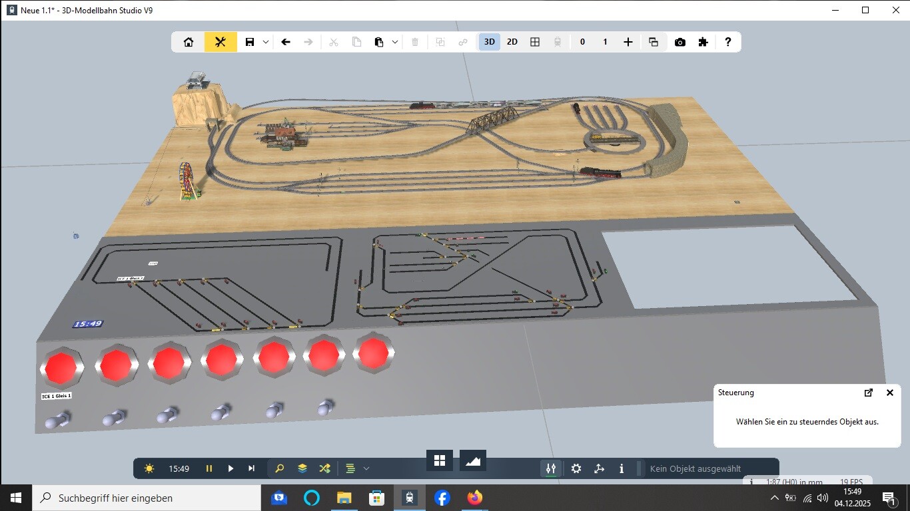The width and height of the screenshot is (910, 511).
Task: Pause the simulation
Action: [x=209, y=468]
